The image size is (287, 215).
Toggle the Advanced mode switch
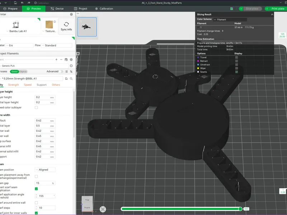tap(61, 71)
